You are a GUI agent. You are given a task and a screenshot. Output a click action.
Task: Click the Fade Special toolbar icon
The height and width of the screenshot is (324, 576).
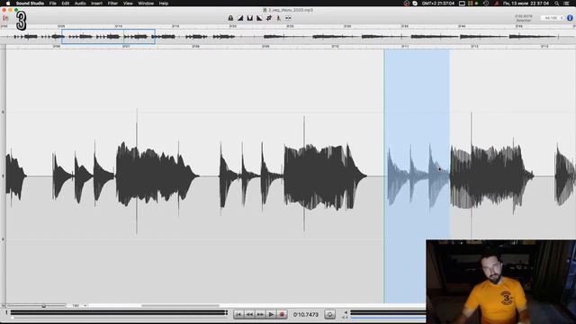tap(250, 18)
